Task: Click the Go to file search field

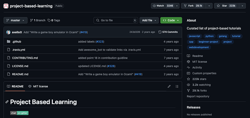Action: point(116,20)
